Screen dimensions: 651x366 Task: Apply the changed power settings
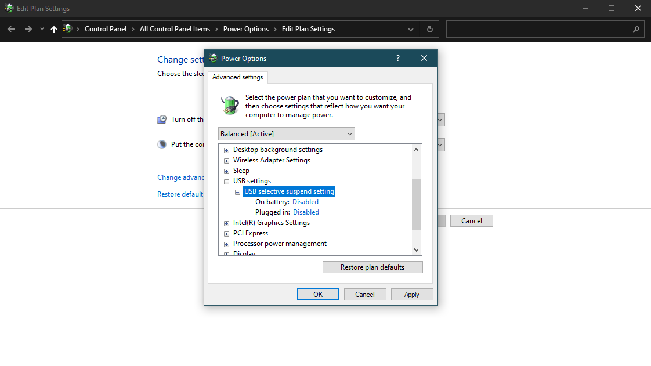(412, 294)
